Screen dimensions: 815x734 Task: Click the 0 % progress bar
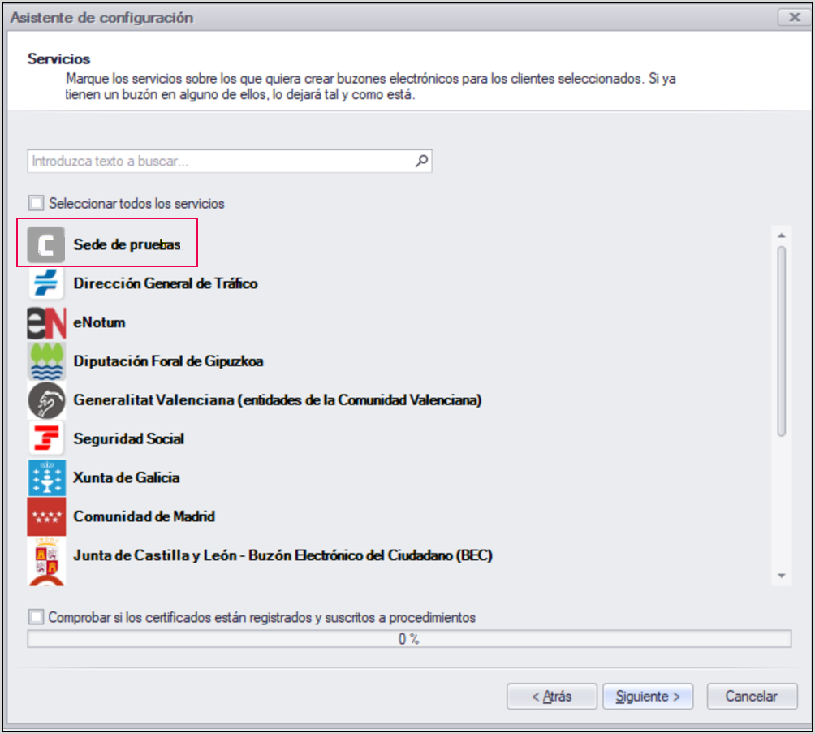point(409,639)
